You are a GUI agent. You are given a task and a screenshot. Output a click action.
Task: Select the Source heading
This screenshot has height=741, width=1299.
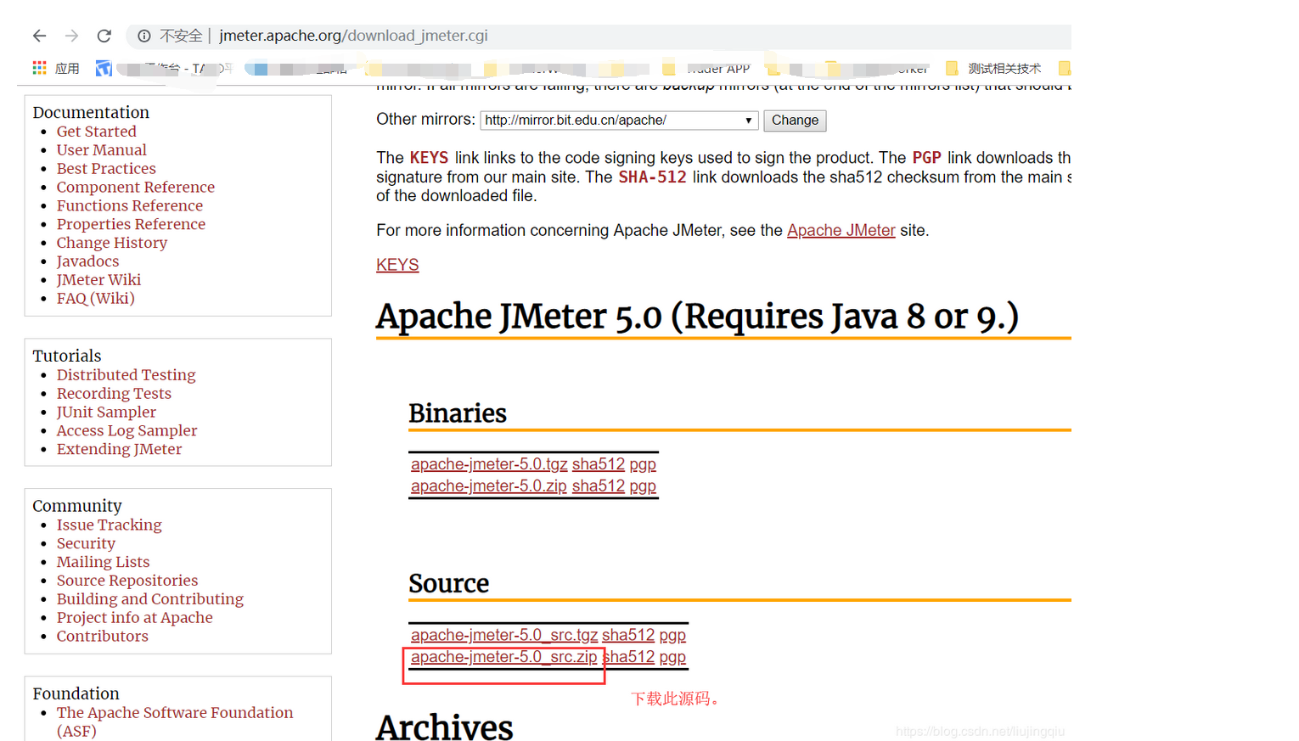[448, 584]
